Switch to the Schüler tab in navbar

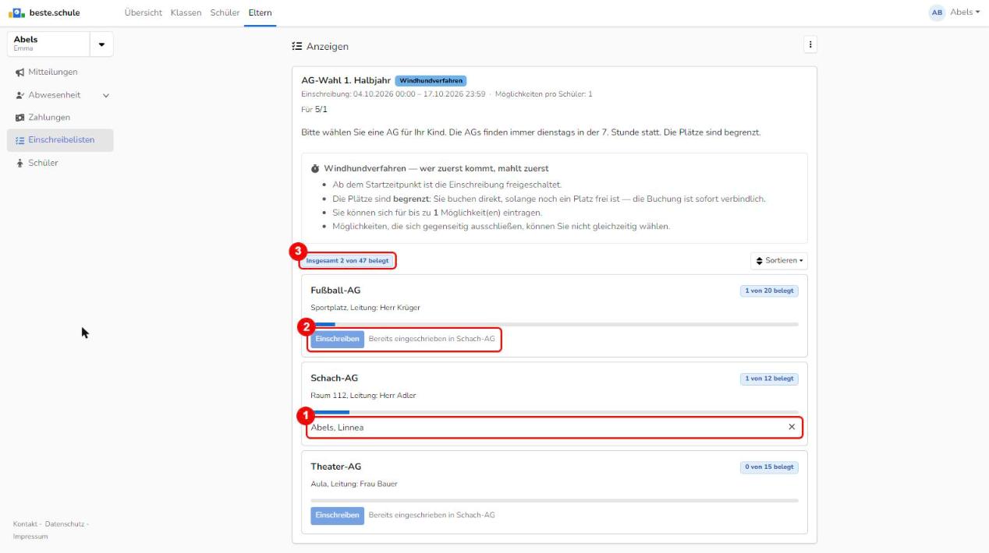point(225,12)
